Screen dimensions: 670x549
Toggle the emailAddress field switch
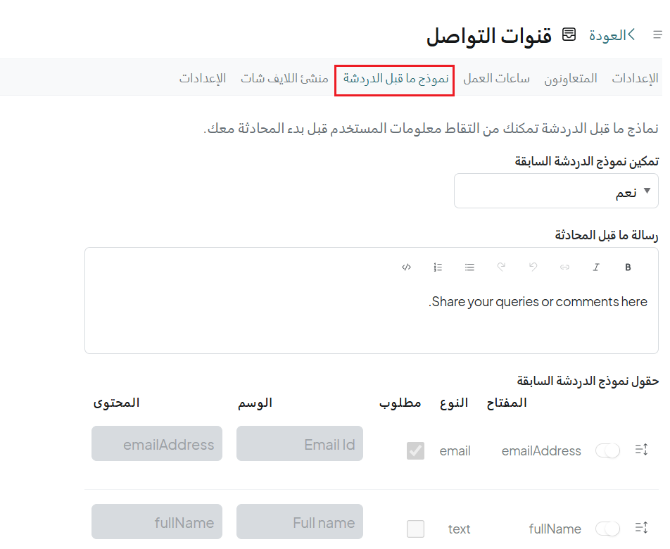click(608, 450)
